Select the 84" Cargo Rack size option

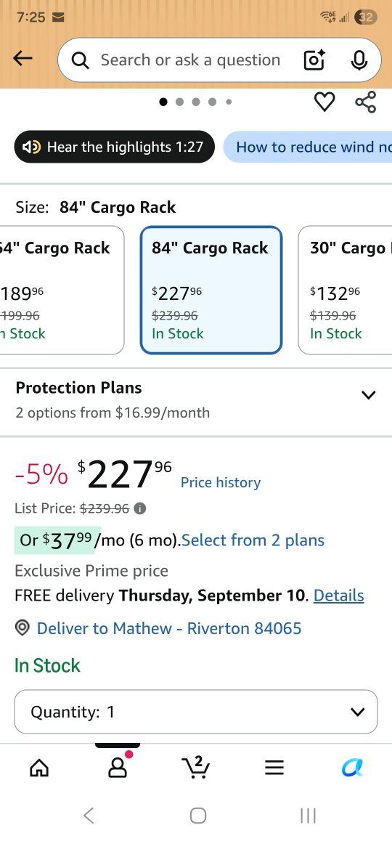pyautogui.click(x=211, y=291)
